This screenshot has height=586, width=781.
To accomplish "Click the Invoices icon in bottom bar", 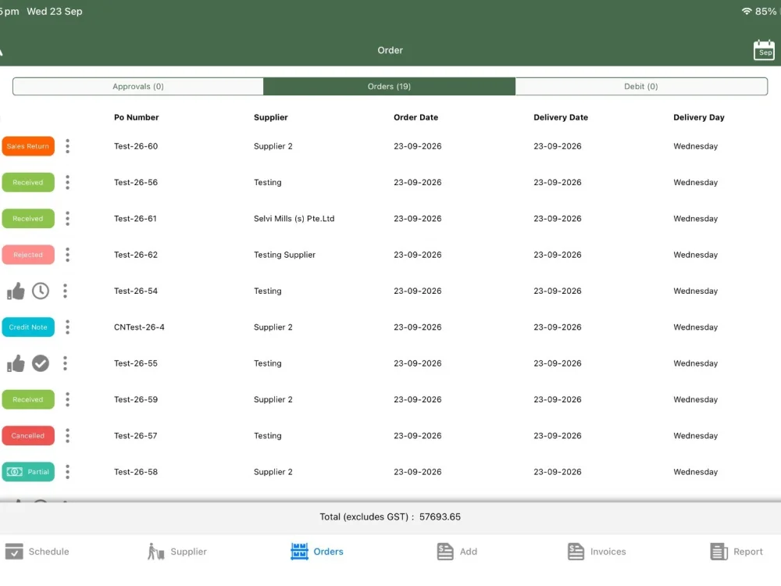I will tap(576, 552).
